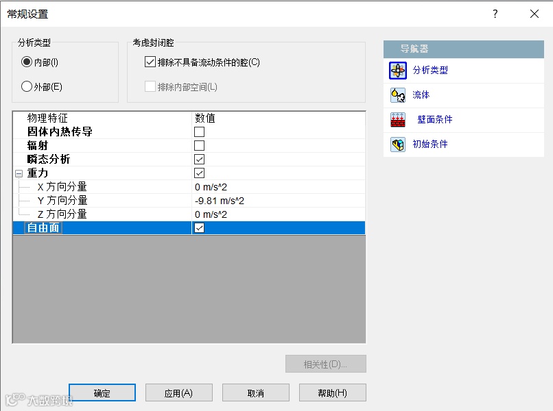
Task: Go to 初始条件 navigator page
Action: click(430, 144)
